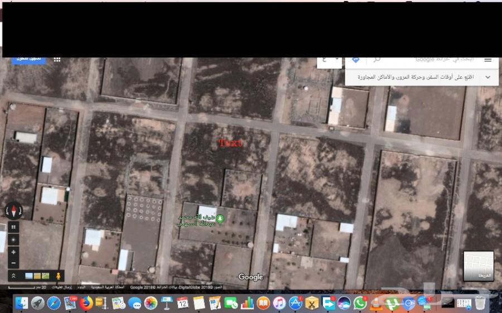Switch to the map layer thumbnail
The height and width of the screenshot is (313, 502).
coord(479,266)
